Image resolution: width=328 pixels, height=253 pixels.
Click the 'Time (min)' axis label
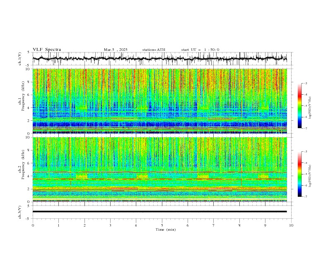coord(166,229)
